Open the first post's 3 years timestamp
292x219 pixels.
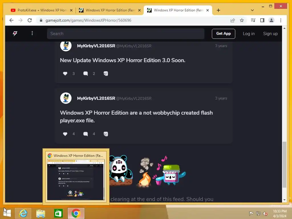[221, 46]
